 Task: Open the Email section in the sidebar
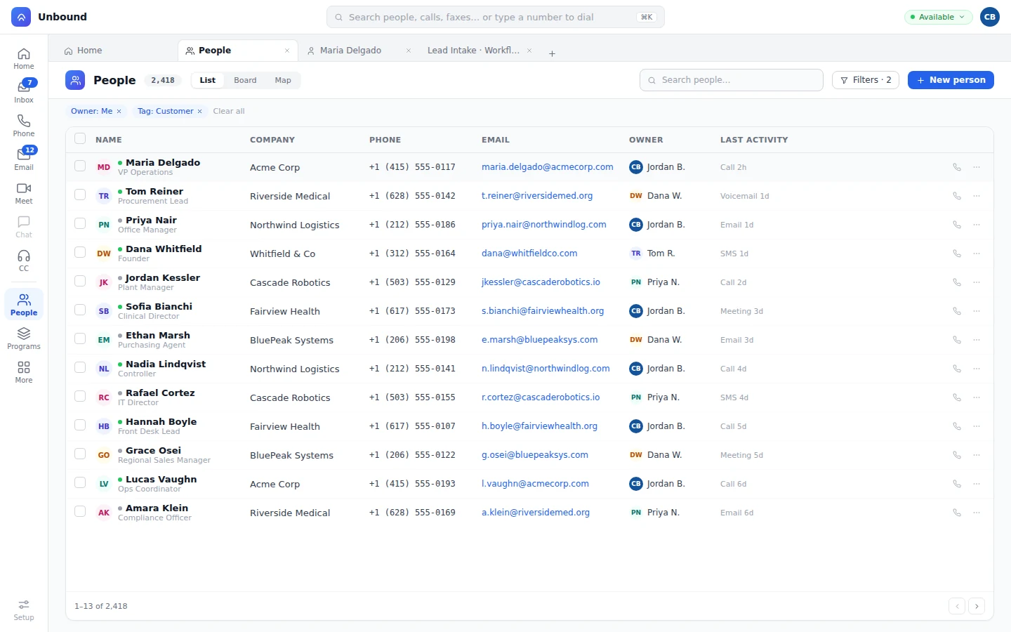(24, 159)
